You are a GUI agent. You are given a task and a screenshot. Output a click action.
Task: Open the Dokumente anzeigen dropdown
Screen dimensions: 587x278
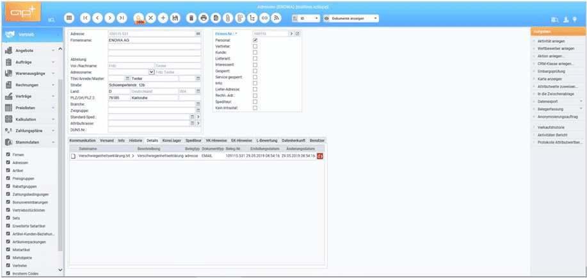tap(351, 19)
